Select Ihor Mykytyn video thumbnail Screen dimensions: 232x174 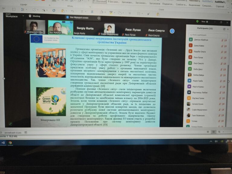click(x=61, y=27)
